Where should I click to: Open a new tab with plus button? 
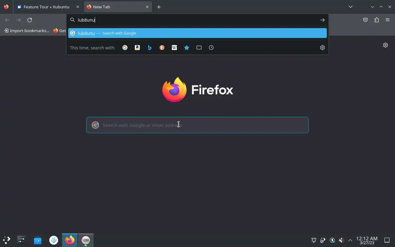[159, 7]
